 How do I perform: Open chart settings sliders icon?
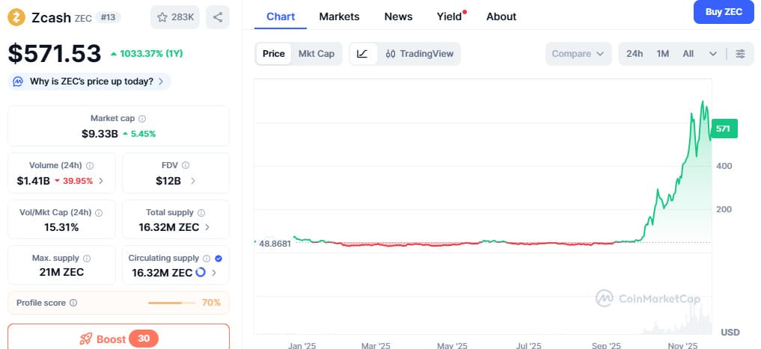(740, 54)
